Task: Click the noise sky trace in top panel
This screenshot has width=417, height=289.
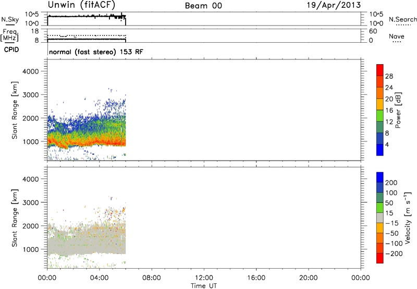Action: [x=87, y=17]
